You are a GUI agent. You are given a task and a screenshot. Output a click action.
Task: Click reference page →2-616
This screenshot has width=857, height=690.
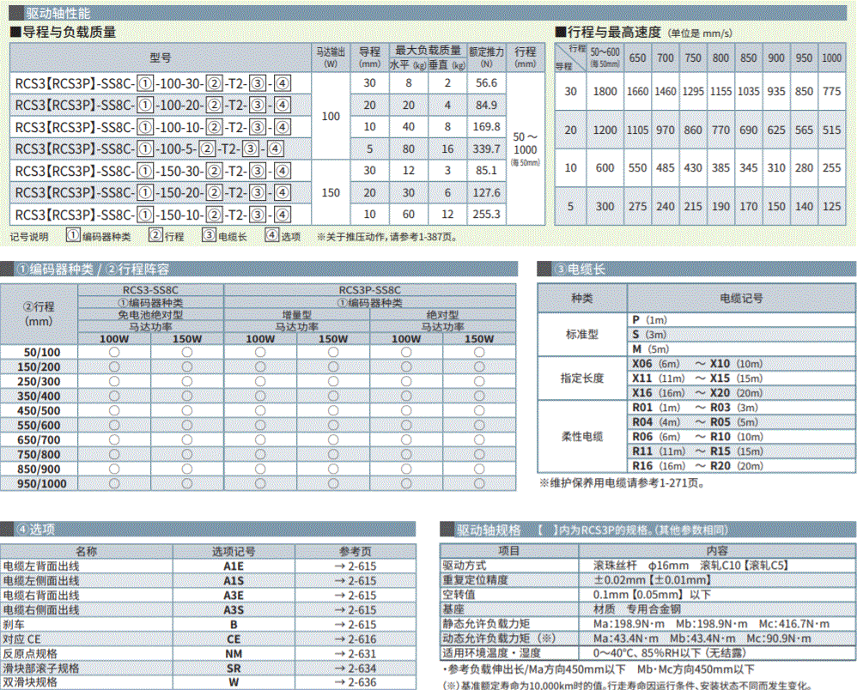point(356,639)
